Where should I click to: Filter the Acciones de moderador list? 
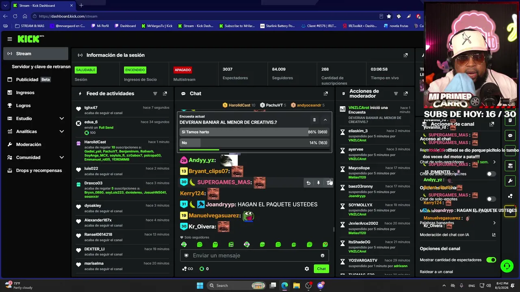tap(396, 94)
